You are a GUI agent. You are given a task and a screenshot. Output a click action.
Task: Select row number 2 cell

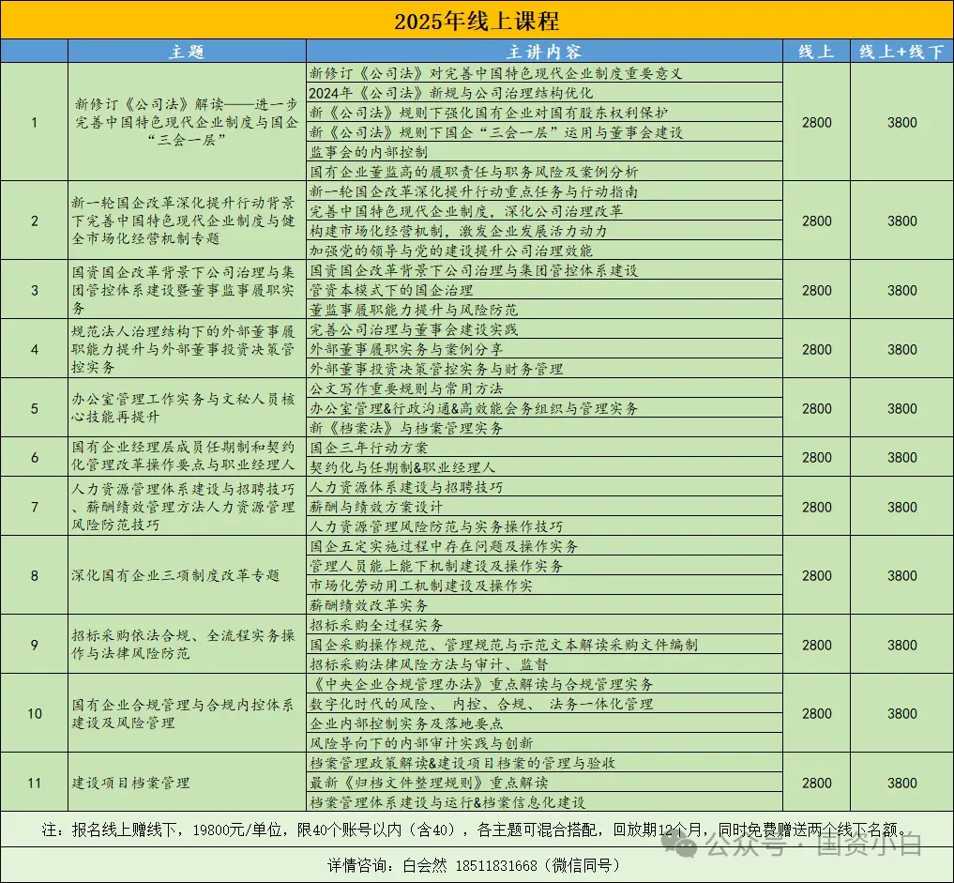tap(34, 221)
